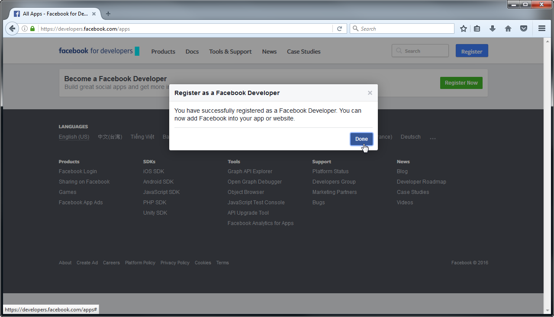Click the Facebook favicon on the tab
554x317 pixels.
click(17, 14)
